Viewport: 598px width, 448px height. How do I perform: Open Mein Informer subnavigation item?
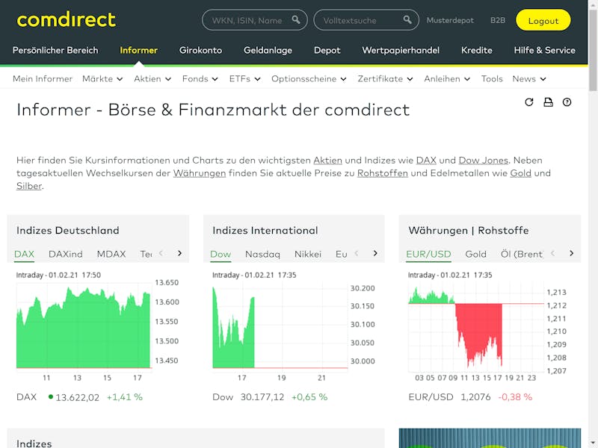(43, 79)
